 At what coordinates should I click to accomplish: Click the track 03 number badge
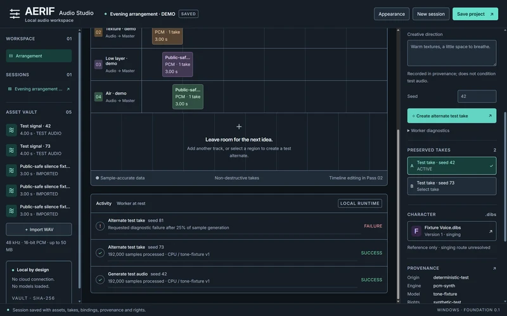(98, 64)
